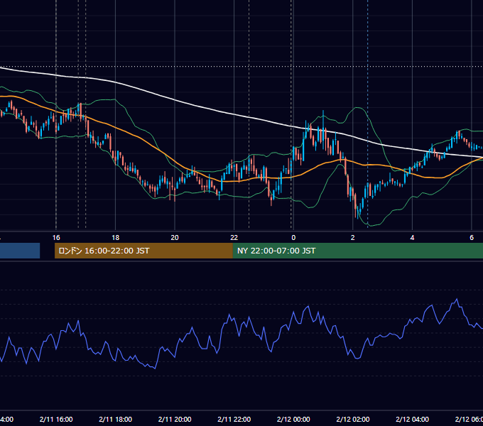
Task: Click the blue session bar left of London
Action: tap(20, 251)
